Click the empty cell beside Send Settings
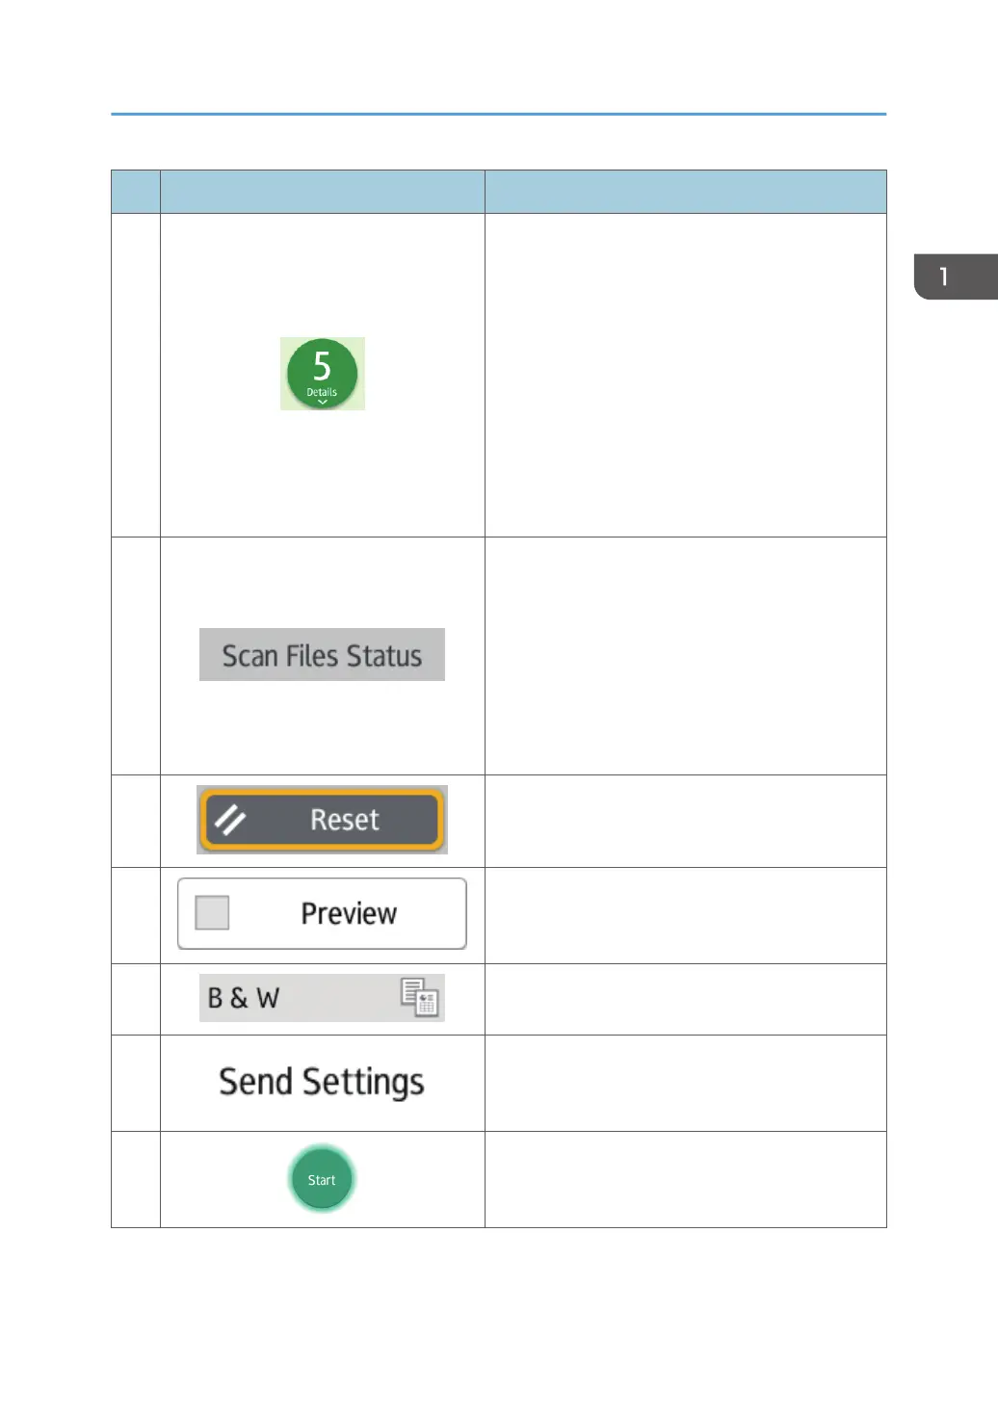 click(685, 1083)
